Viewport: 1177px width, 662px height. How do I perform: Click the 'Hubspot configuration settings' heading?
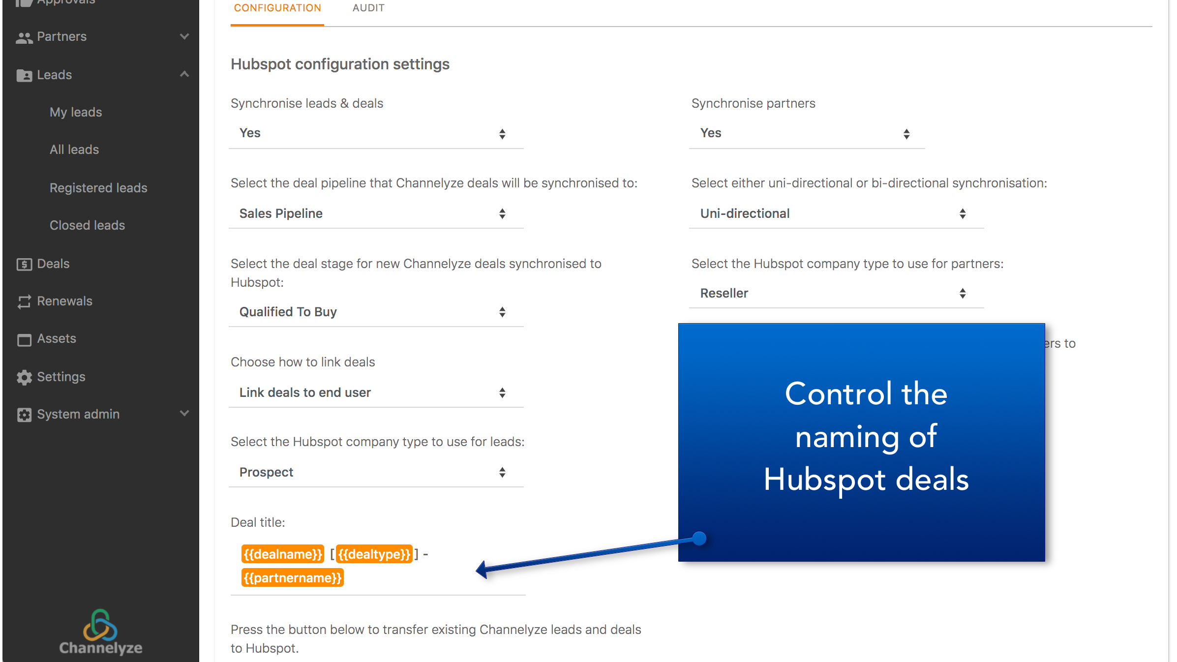[340, 64]
